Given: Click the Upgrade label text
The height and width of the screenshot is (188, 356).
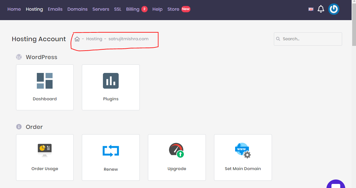Looking at the screenshot, I should [177, 169].
